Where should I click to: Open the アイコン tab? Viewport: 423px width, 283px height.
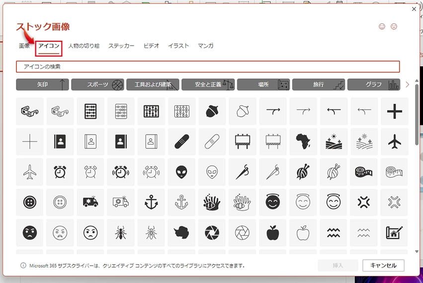(49, 46)
